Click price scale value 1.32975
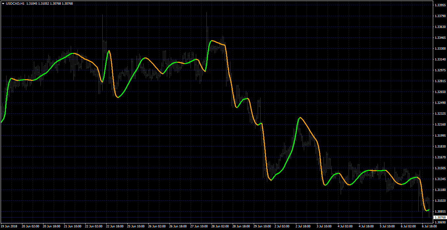447x230 pixels. pos(440,70)
